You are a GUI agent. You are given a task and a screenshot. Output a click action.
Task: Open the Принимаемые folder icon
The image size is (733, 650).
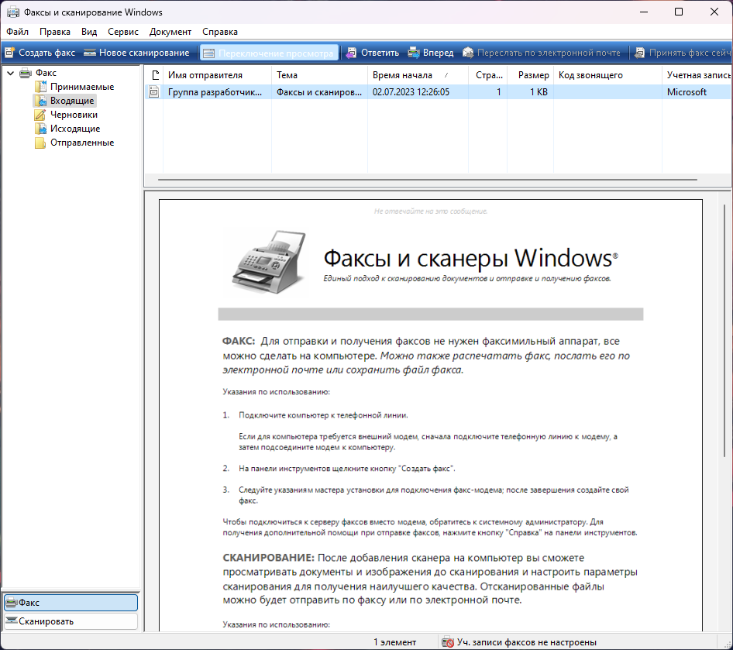40,87
